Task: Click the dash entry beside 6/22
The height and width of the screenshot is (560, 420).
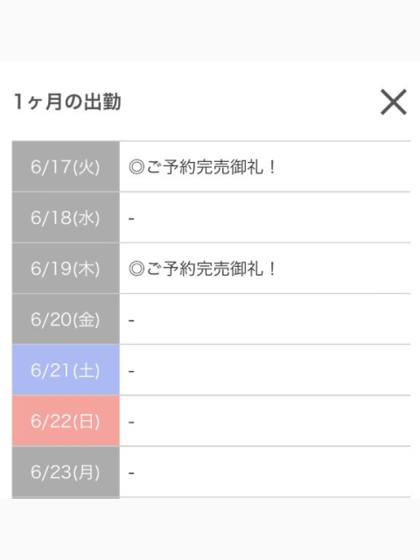Action: point(131,422)
